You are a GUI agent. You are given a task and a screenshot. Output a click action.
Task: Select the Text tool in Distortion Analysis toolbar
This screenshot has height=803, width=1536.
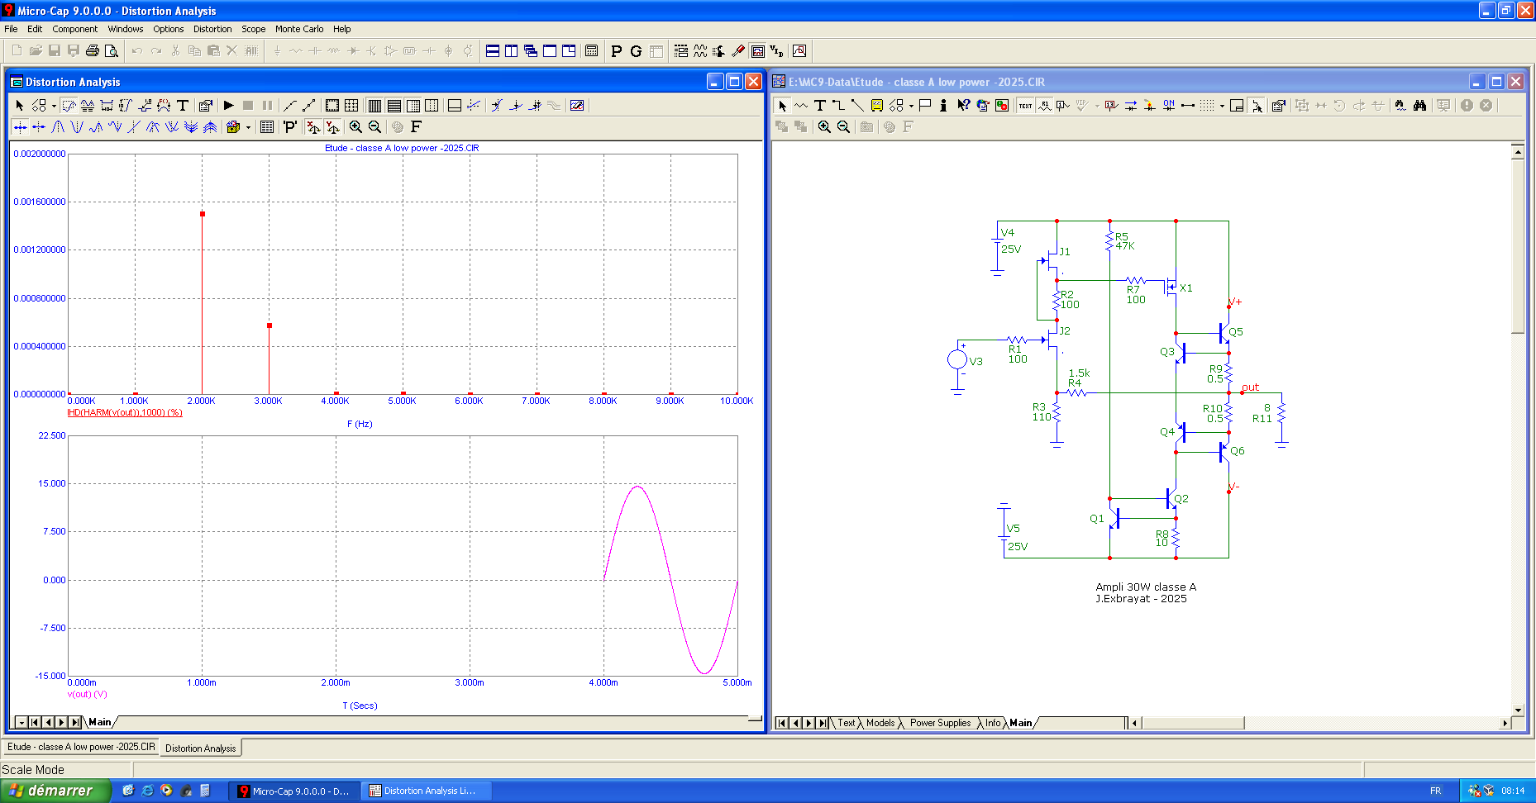tap(183, 105)
